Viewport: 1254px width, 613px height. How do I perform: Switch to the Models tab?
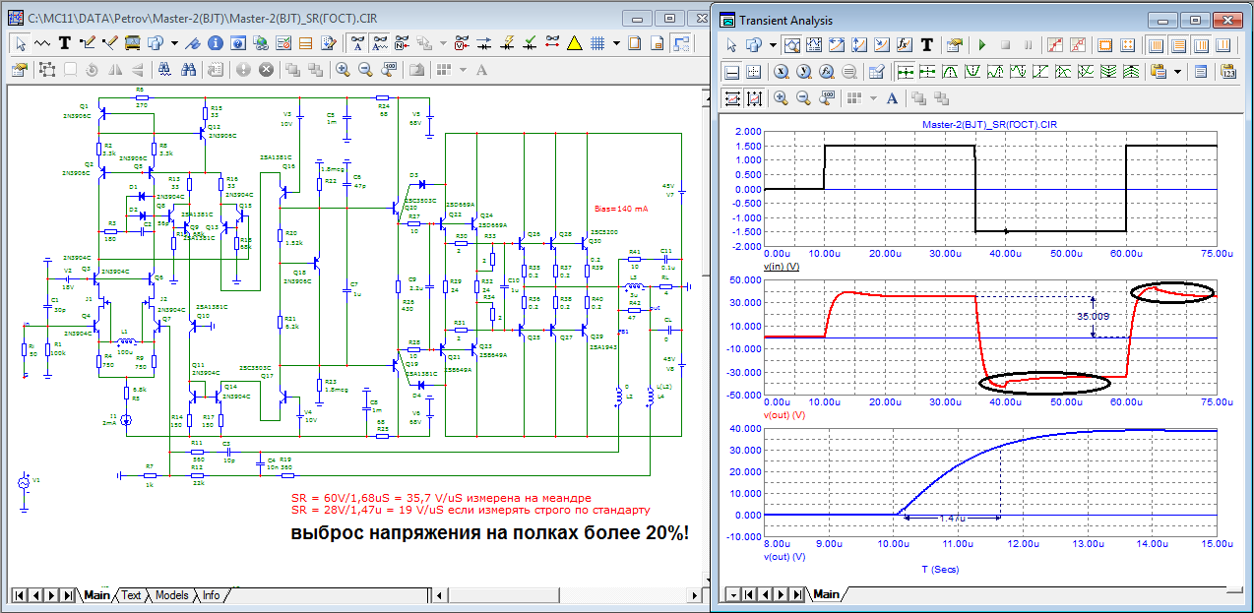(171, 595)
